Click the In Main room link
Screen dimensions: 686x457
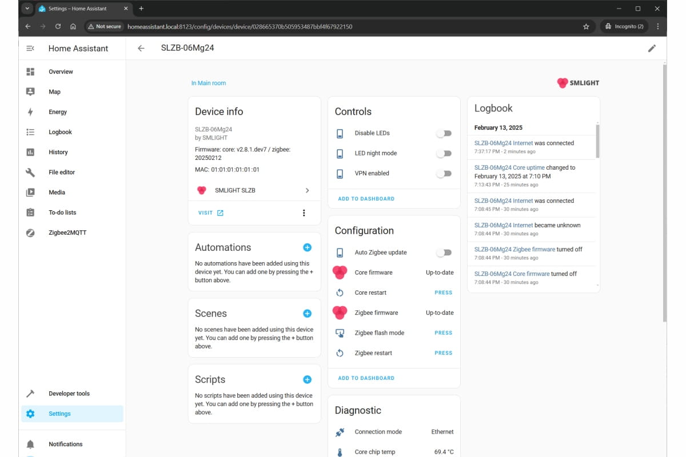[208, 83]
